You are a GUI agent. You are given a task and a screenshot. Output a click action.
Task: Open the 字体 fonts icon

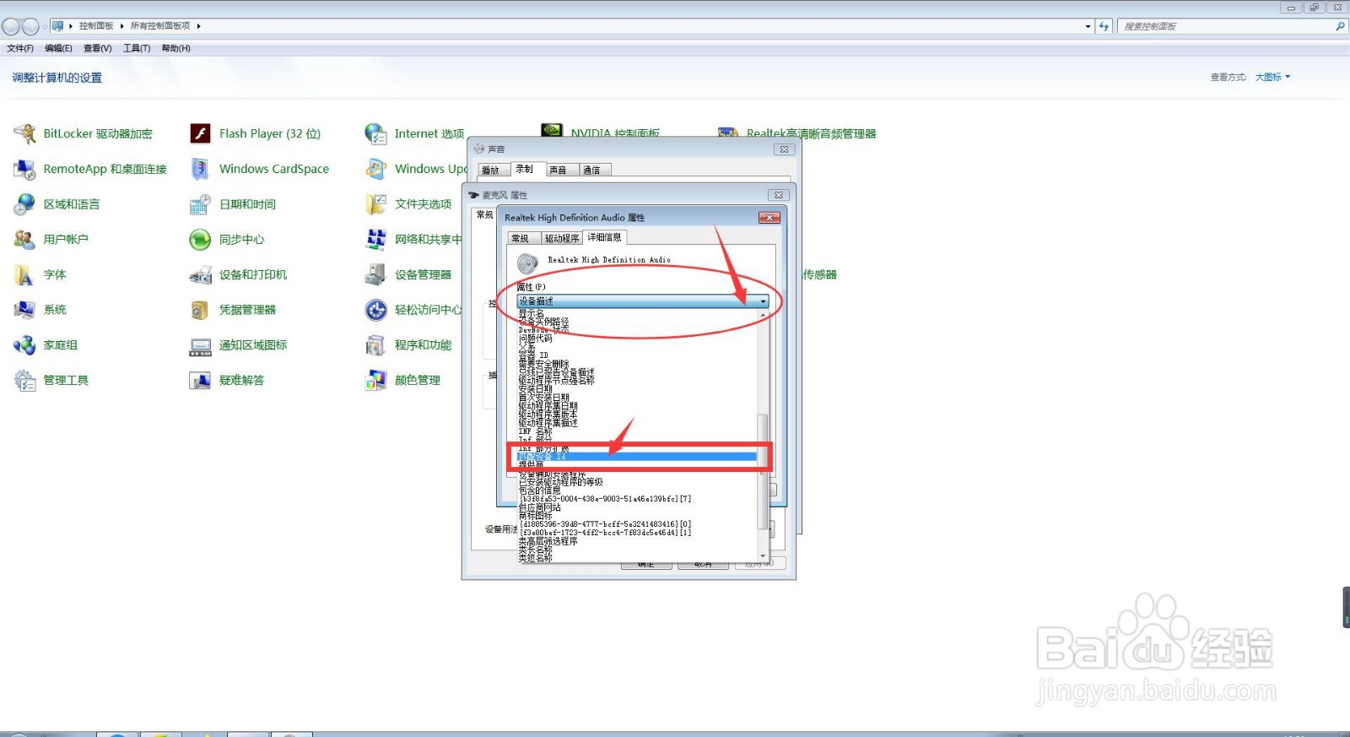point(24,274)
